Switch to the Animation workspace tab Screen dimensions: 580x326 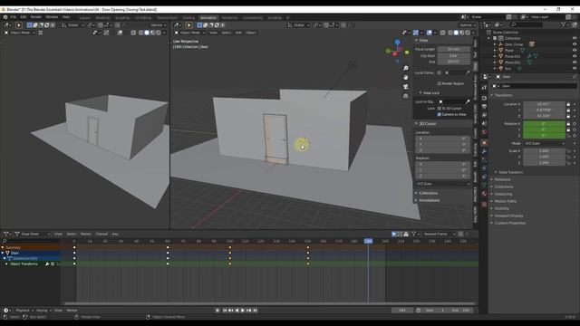point(208,18)
